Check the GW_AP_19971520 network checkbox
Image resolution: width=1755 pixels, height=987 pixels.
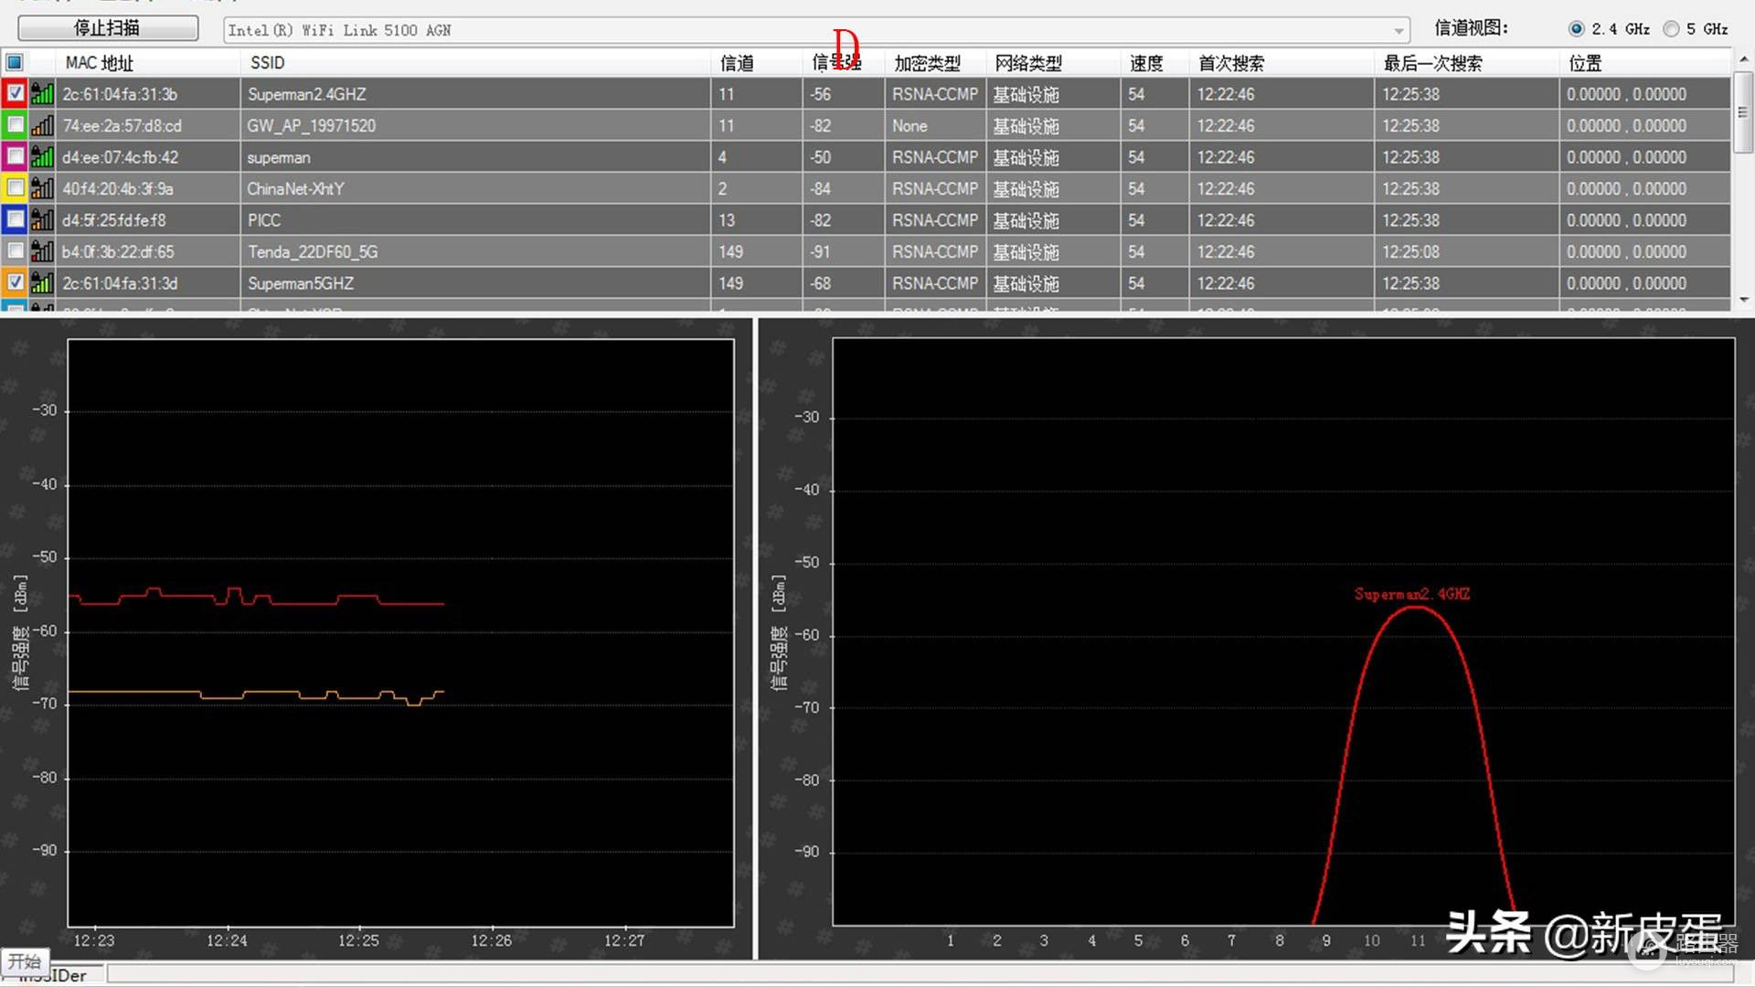click(15, 125)
